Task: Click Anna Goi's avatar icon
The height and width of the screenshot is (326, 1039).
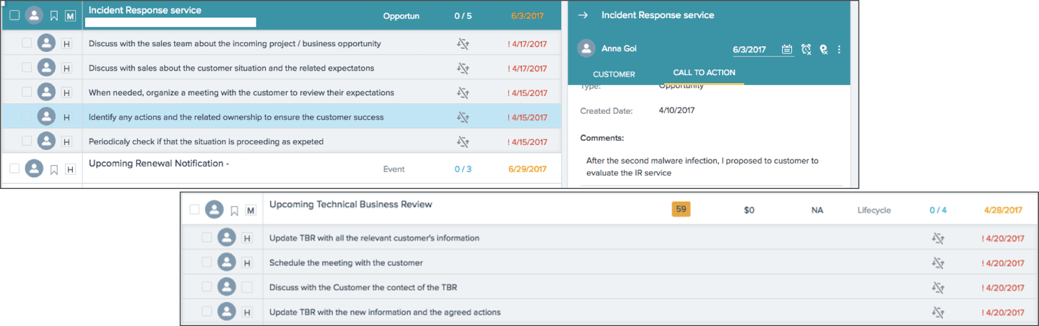Action: tap(586, 49)
